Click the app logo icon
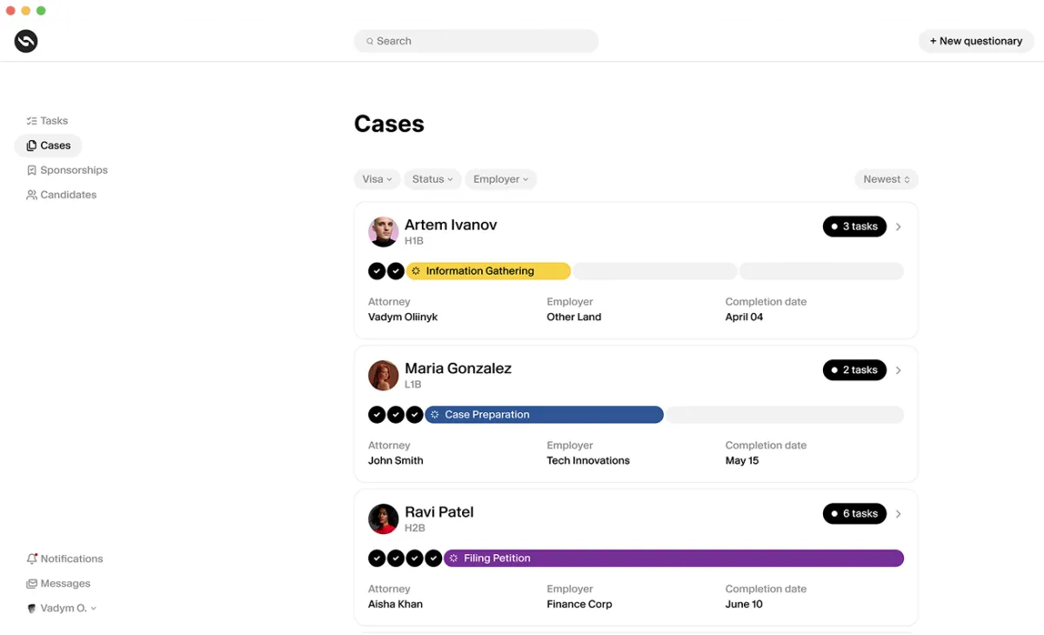Image resolution: width=1044 pixels, height=635 pixels. click(26, 41)
